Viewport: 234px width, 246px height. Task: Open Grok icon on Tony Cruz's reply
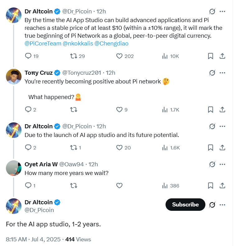(x=212, y=73)
